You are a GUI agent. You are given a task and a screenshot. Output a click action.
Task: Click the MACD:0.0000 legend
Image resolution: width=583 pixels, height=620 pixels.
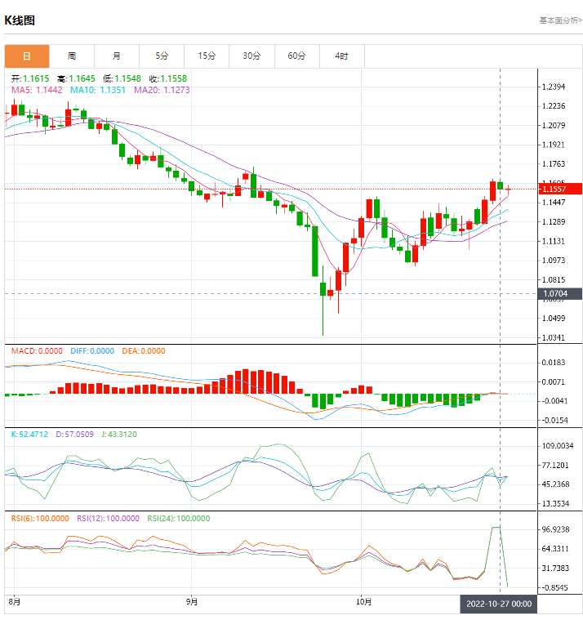(37, 351)
